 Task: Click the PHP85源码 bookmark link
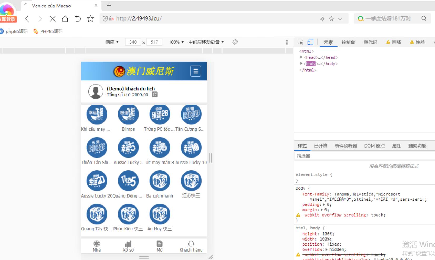pyautogui.click(x=48, y=31)
